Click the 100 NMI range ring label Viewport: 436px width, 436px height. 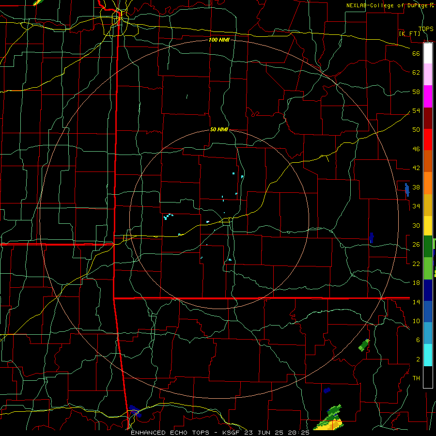pos(219,40)
